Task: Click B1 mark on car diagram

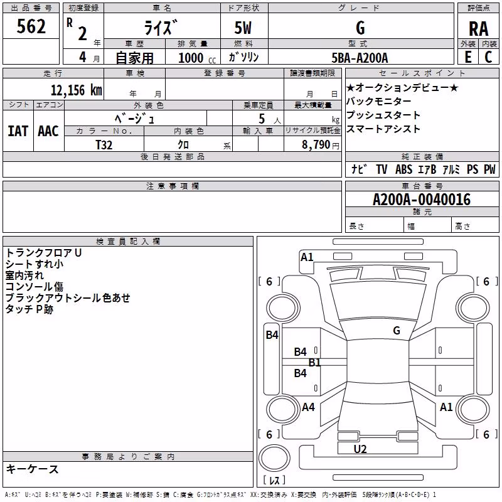Action: coord(315,363)
